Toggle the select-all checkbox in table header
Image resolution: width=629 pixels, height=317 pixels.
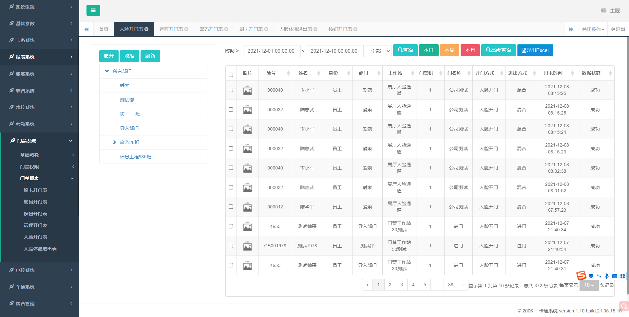(231, 75)
